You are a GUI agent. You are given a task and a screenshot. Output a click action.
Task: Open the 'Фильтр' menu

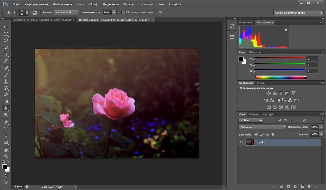(x=128, y=4)
